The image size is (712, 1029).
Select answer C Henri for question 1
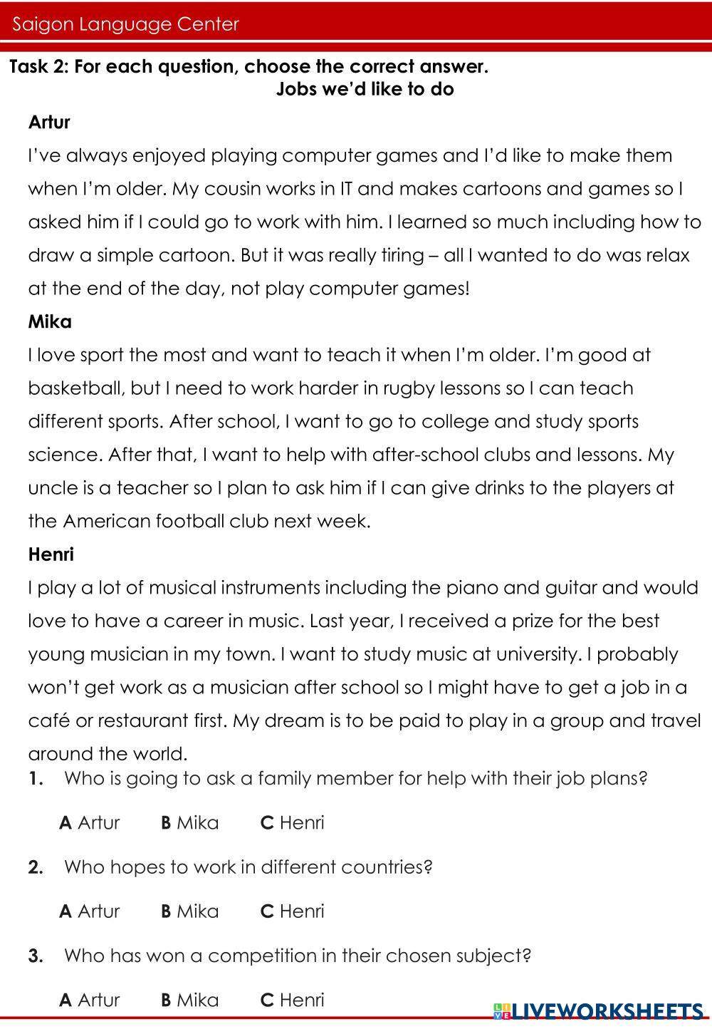click(292, 822)
